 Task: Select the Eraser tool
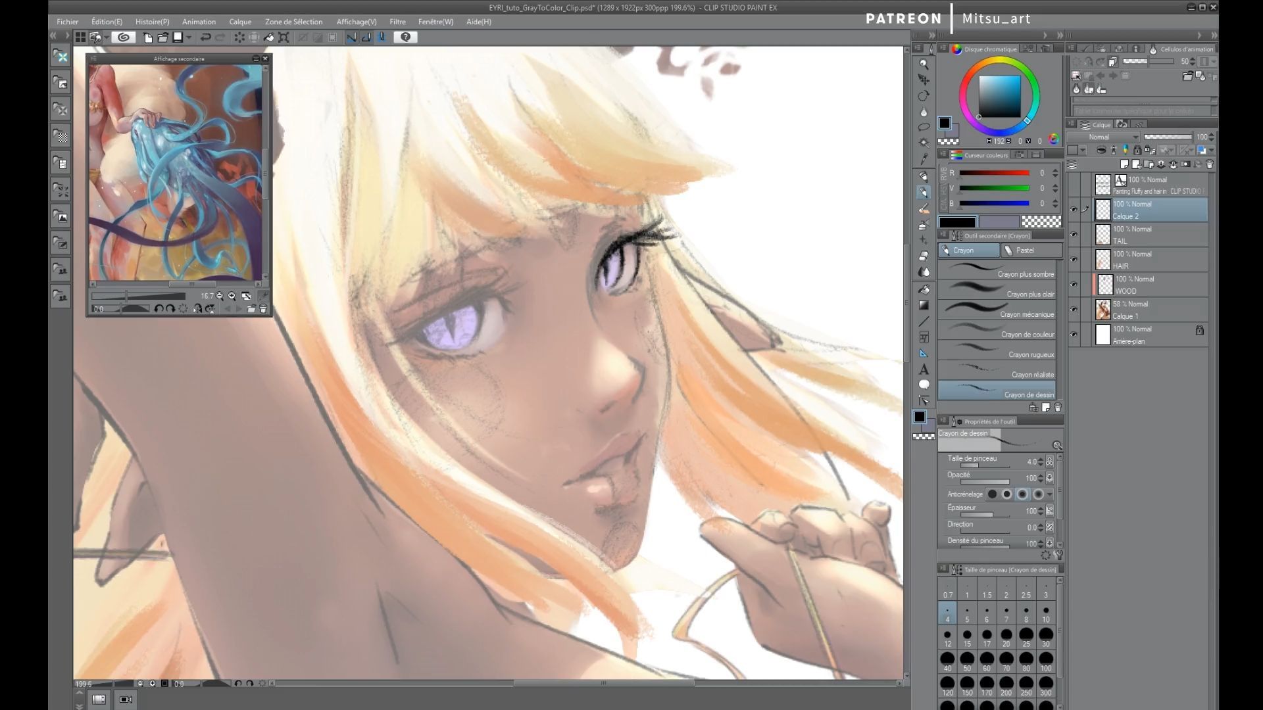924,256
